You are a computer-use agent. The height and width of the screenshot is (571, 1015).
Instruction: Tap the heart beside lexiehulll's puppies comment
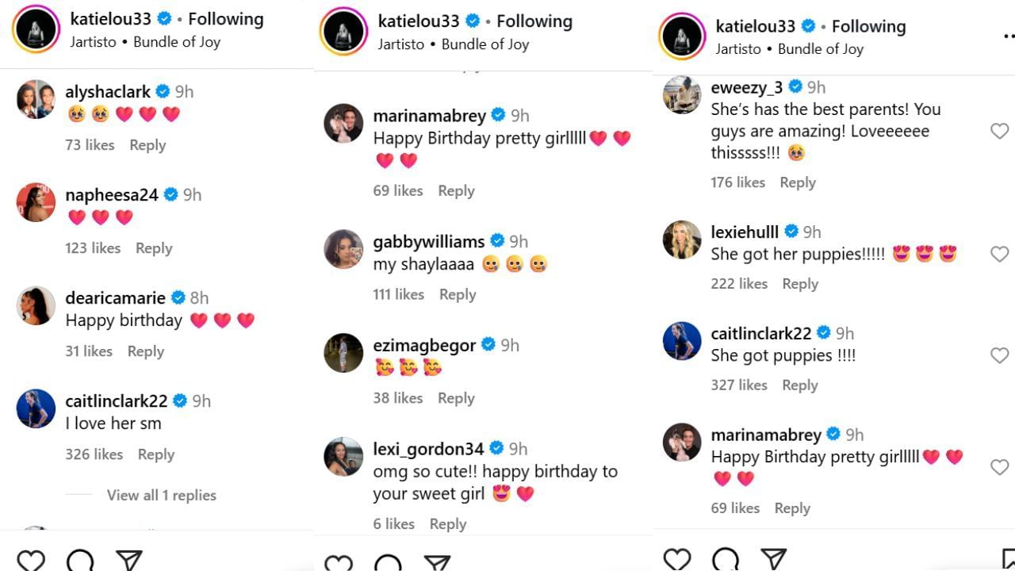[x=999, y=254]
